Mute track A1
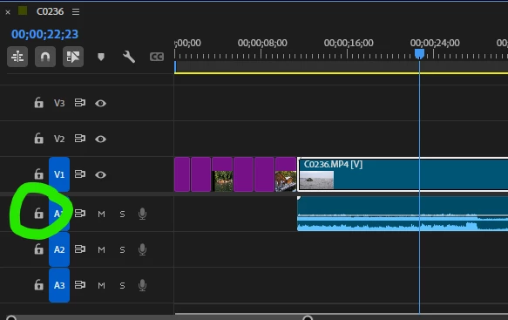Image resolution: width=508 pixels, height=320 pixels. click(101, 214)
